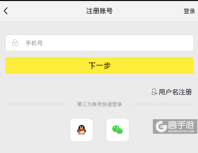Click the divider line left of 第三方账号快速登录
Image resolution: width=198 pixels, height=153 pixels.
36,104
